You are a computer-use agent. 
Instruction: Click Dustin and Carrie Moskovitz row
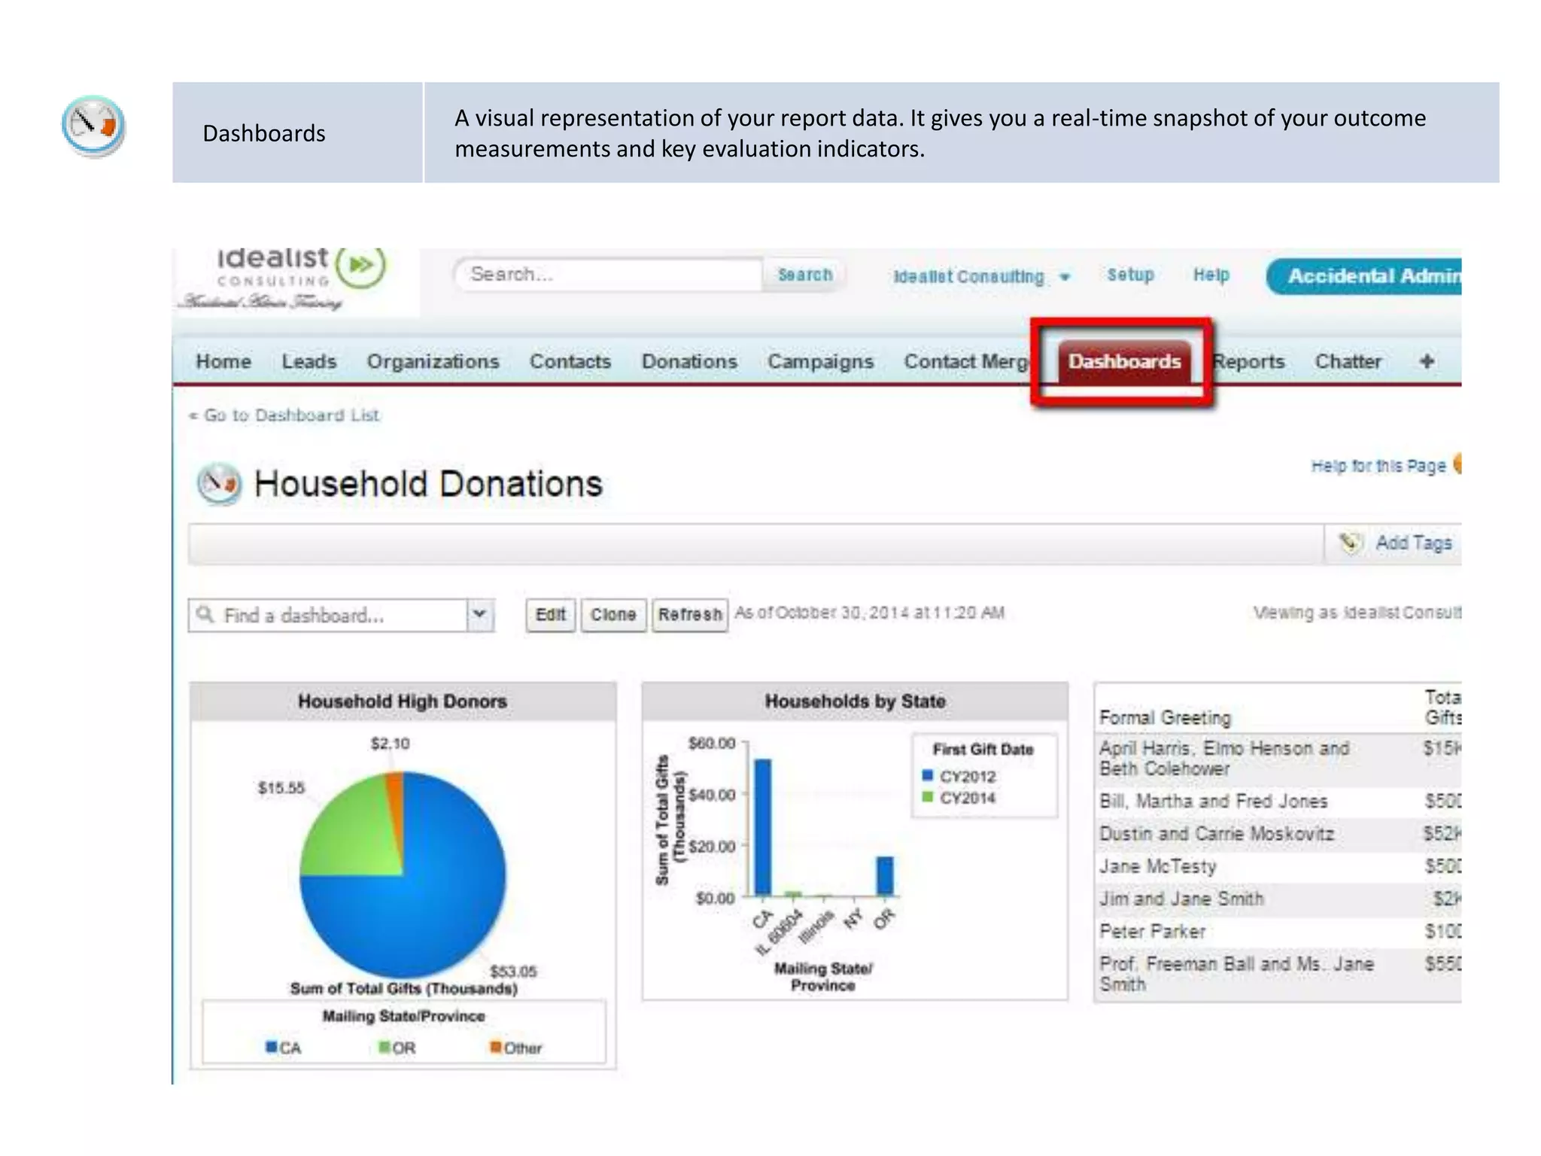tap(1278, 834)
